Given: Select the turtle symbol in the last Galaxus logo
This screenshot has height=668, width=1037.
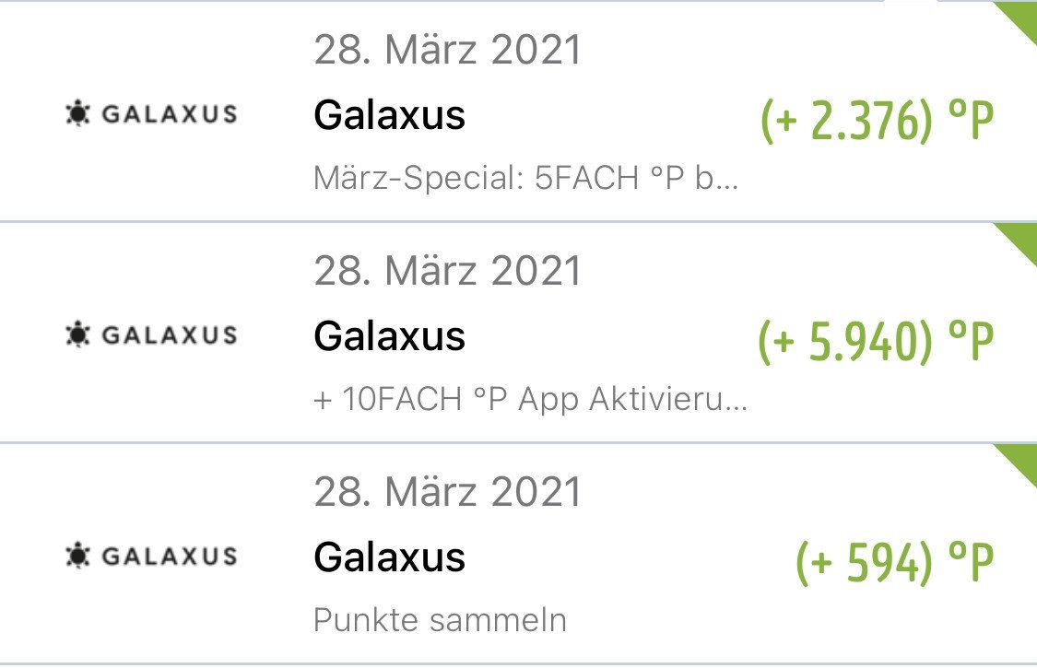Looking at the screenshot, I should pyautogui.click(x=78, y=555).
